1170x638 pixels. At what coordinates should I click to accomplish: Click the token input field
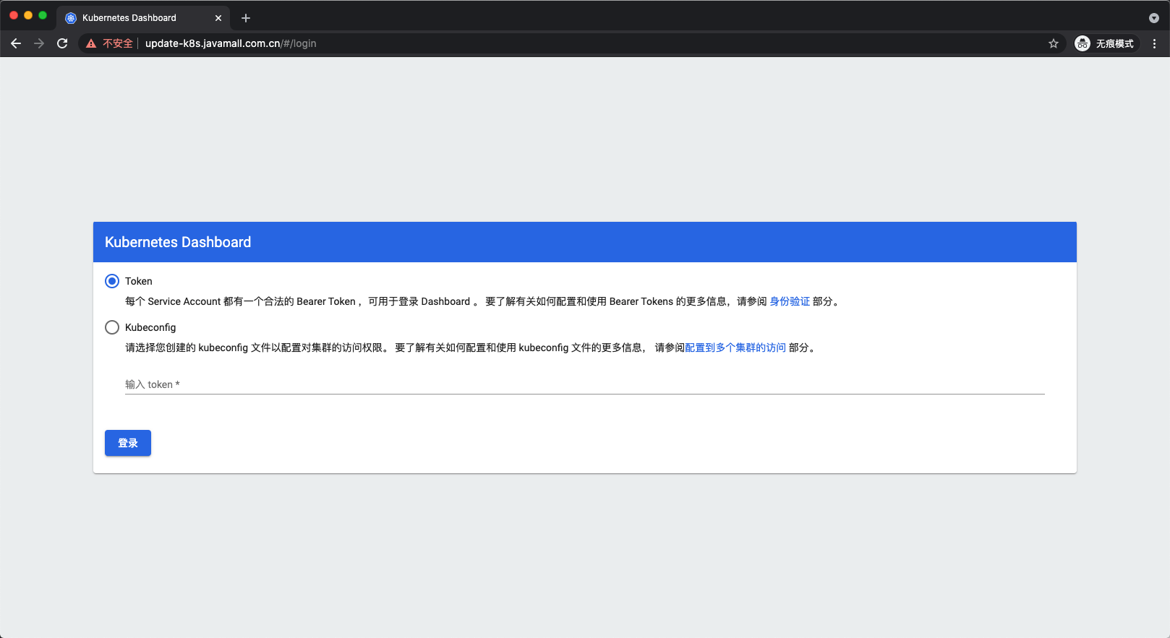(585, 384)
